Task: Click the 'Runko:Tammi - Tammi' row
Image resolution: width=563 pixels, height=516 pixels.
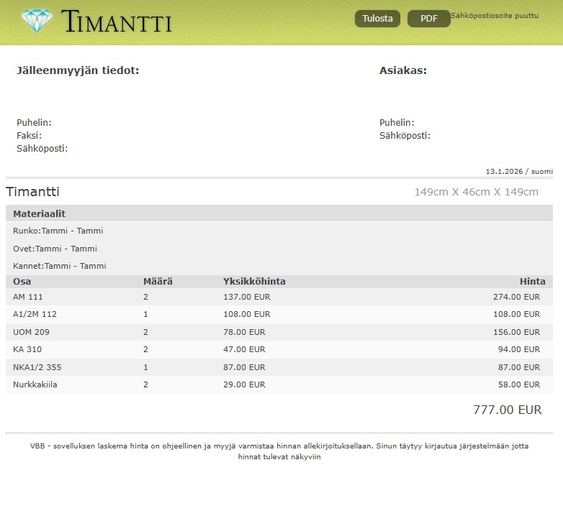Action: (58, 231)
